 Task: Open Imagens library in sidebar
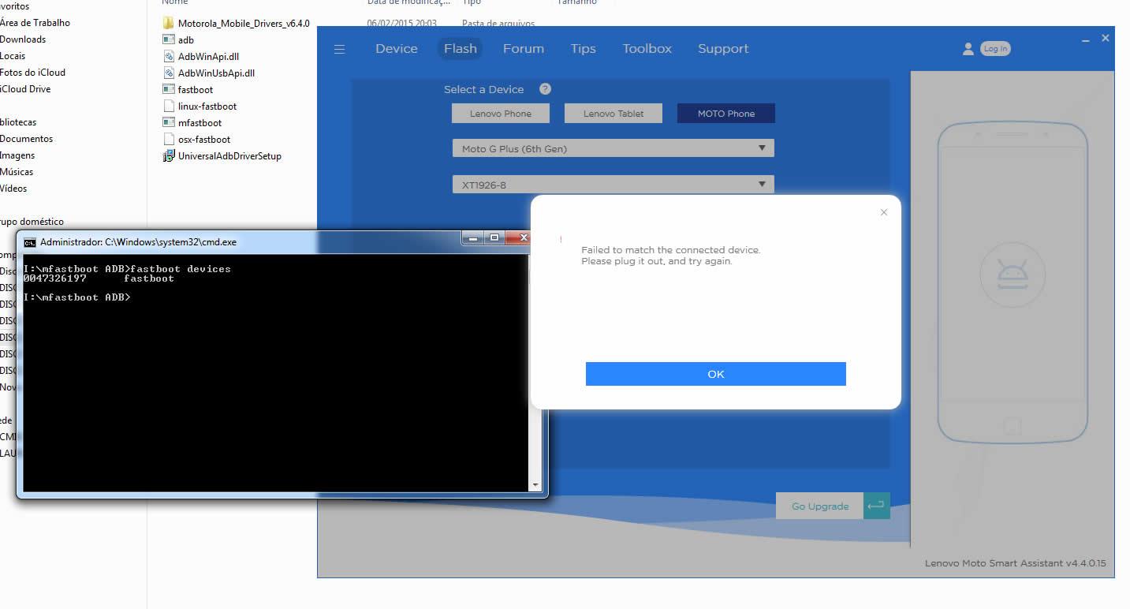17,155
